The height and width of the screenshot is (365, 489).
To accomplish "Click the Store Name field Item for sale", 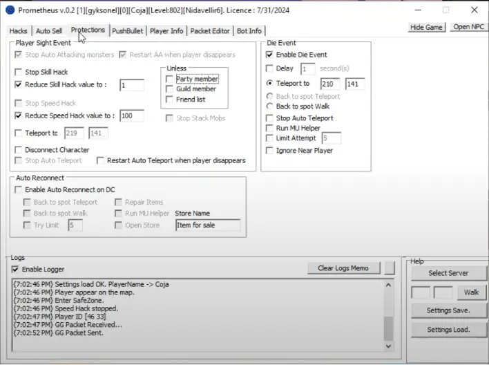I will tap(208, 225).
